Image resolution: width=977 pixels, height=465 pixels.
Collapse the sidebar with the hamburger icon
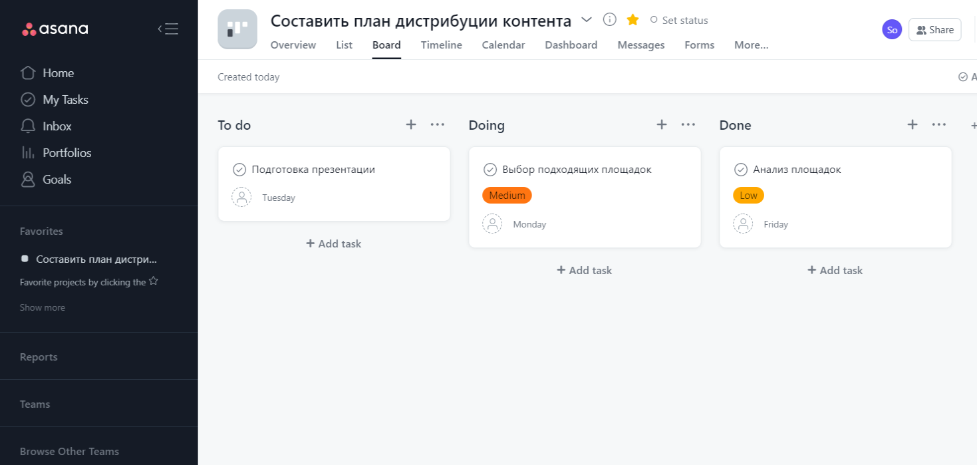coord(168,29)
